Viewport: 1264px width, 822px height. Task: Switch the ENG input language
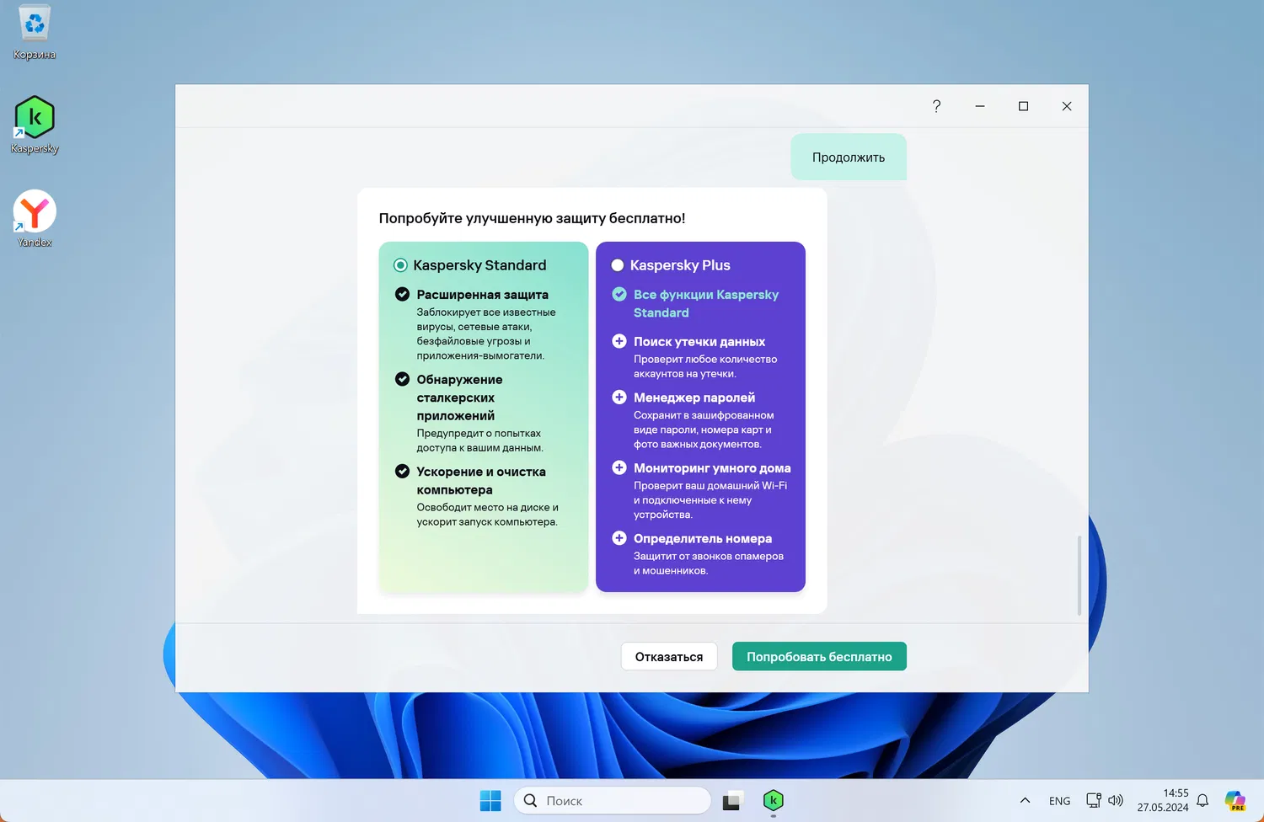click(1060, 801)
